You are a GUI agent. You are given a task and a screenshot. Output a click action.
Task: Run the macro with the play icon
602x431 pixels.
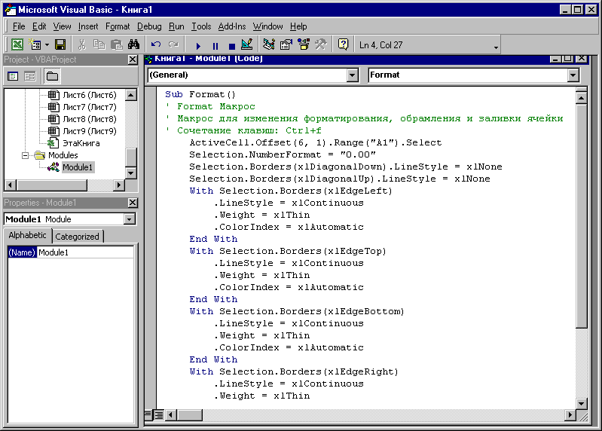[x=198, y=46]
